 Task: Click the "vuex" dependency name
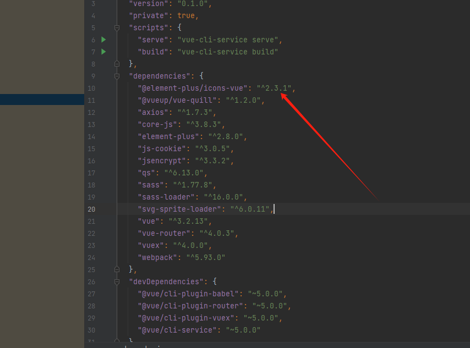[151, 246]
